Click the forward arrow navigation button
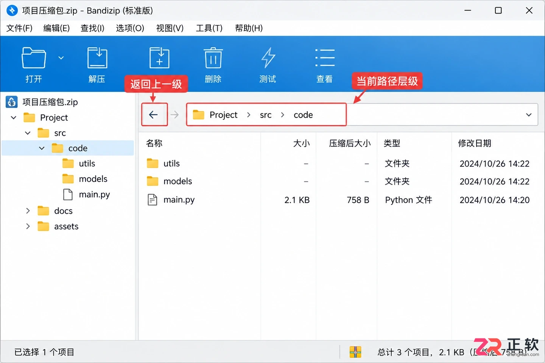Viewport: 545px width, 363px height. [x=174, y=115]
